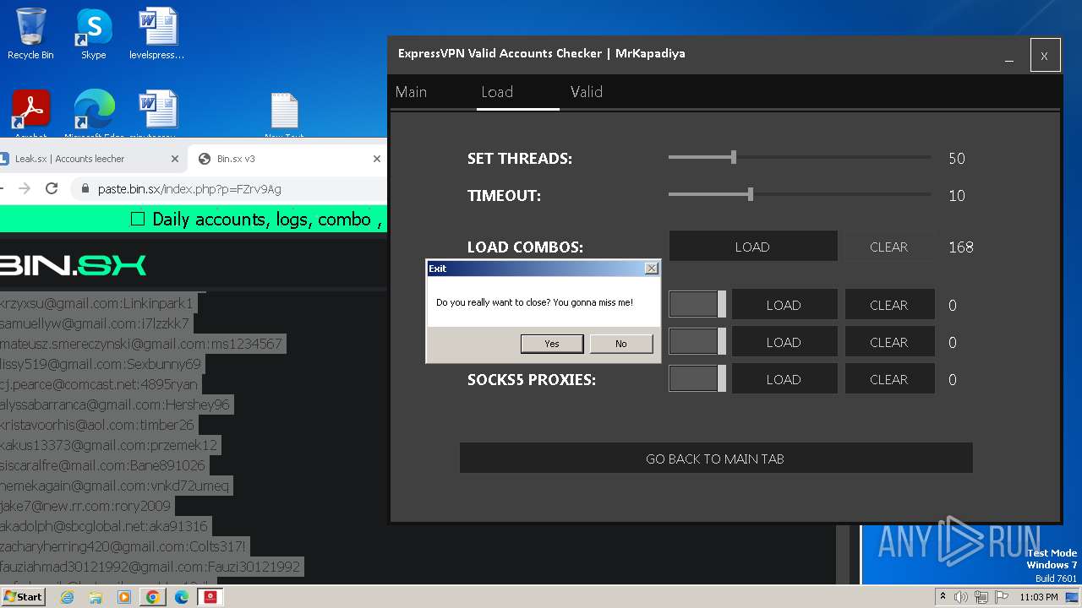Open the Main tab in checker
The height and width of the screenshot is (608, 1082).
411,92
